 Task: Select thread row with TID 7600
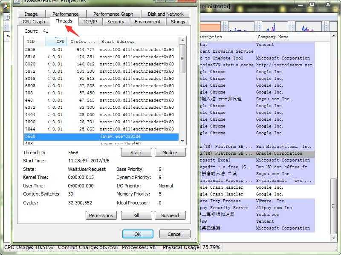(101, 122)
